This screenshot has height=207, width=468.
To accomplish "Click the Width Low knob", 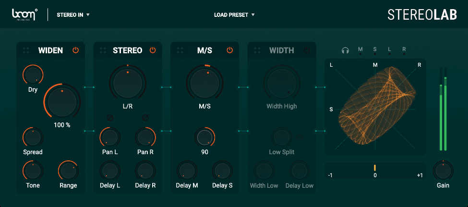I will click(x=264, y=171).
